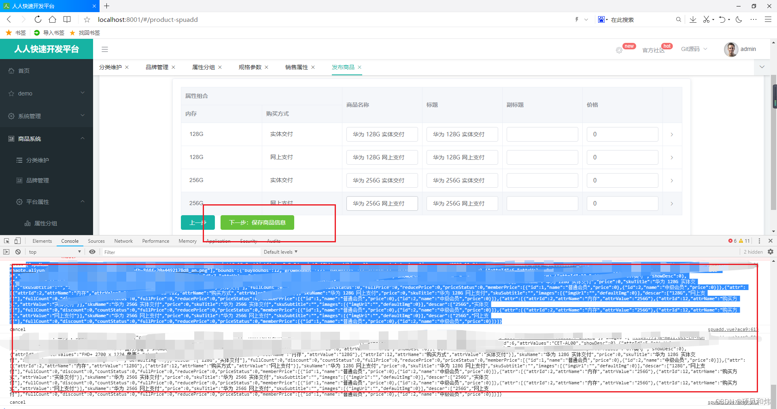The height and width of the screenshot is (409, 777).
Task: Reload the page with refresh icon
Action: [38, 19]
